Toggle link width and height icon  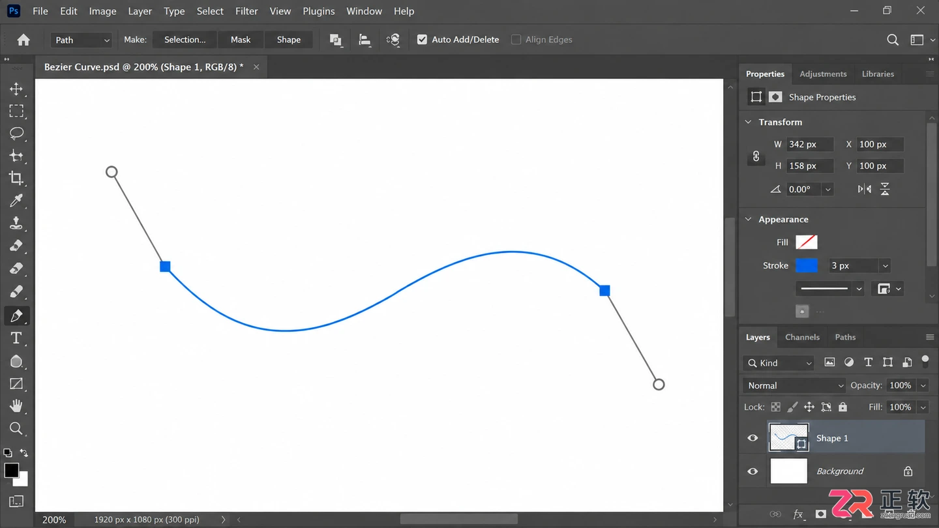(x=756, y=156)
